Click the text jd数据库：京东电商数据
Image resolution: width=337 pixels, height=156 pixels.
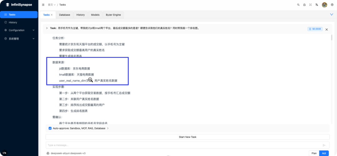tap(74, 69)
